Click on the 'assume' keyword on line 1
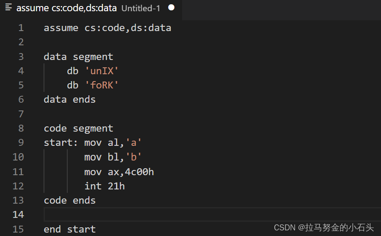The width and height of the screenshot is (381, 236). tap(61, 28)
